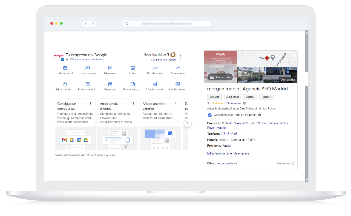Open Mensajes chat icon

pyautogui.click(x=110, y=68)
